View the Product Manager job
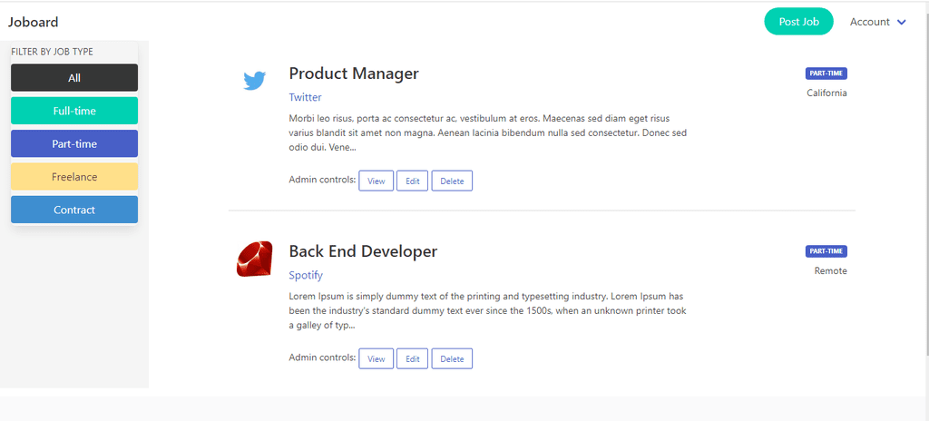Viewport: 929px width, 421px height. [376, 181]
